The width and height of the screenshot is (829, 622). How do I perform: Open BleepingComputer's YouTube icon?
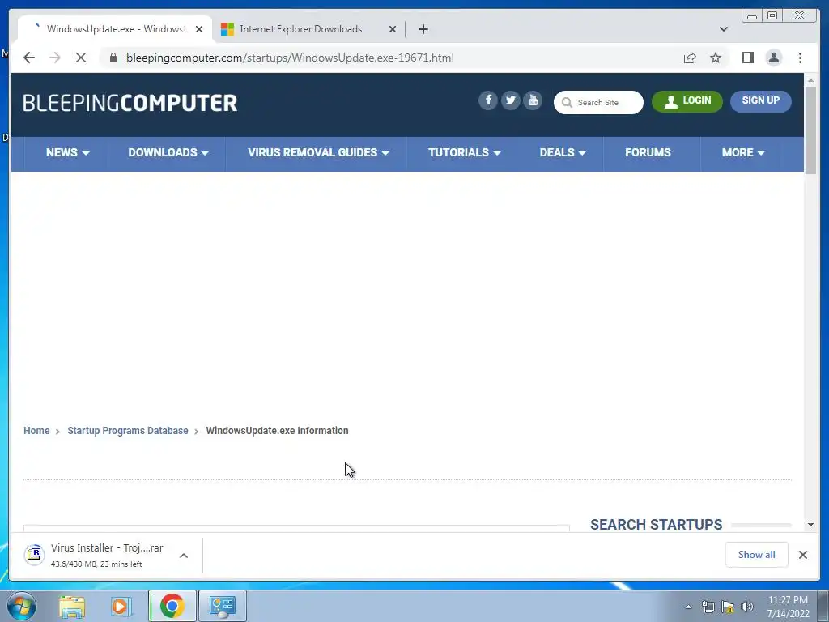click(533, 100)
